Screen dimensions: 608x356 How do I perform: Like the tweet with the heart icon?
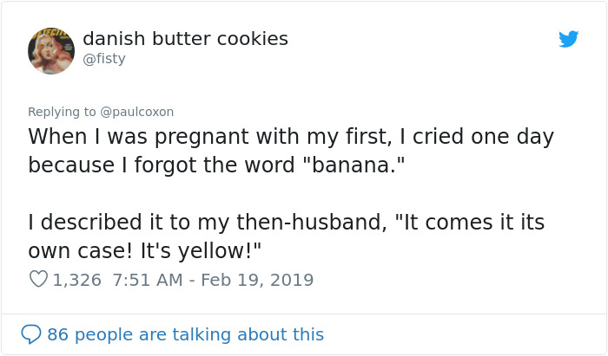coord(38,280)
